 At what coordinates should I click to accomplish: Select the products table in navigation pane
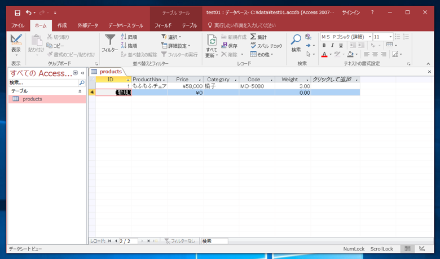coord(47,99)
